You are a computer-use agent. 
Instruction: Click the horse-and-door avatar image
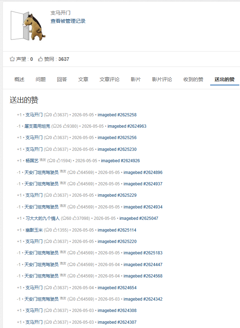coord(28,26)
